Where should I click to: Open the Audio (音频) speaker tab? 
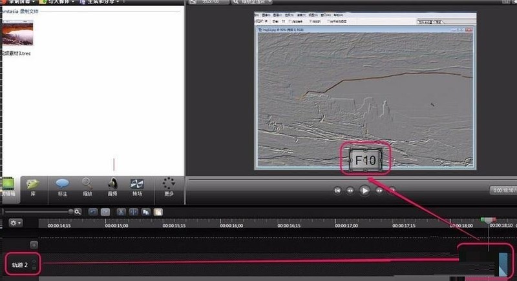pyautogui.click(x=112, y=188)
